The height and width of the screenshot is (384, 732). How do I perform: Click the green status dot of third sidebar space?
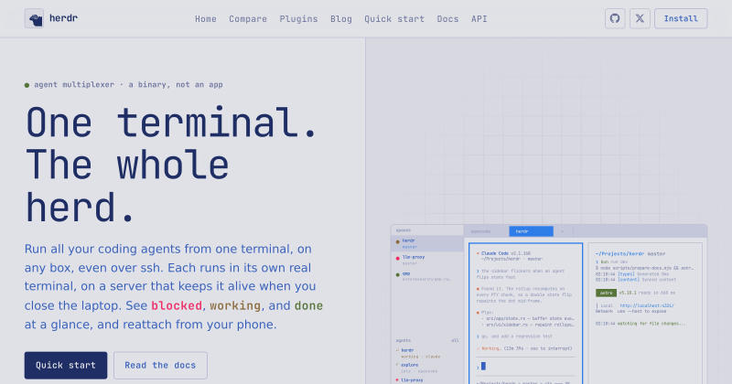pyautogui.click(x=398, y=275)
